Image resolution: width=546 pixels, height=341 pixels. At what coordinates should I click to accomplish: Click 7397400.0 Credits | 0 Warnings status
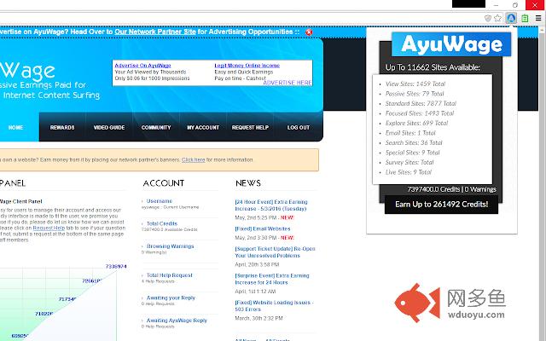point(451,189)
